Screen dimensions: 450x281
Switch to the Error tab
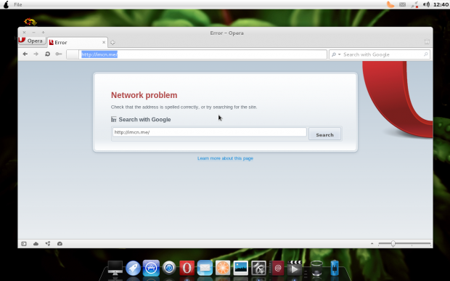(x=78, y=43)
